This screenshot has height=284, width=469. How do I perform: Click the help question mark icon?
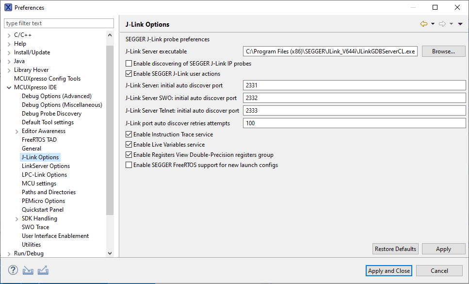click(13, 270)
